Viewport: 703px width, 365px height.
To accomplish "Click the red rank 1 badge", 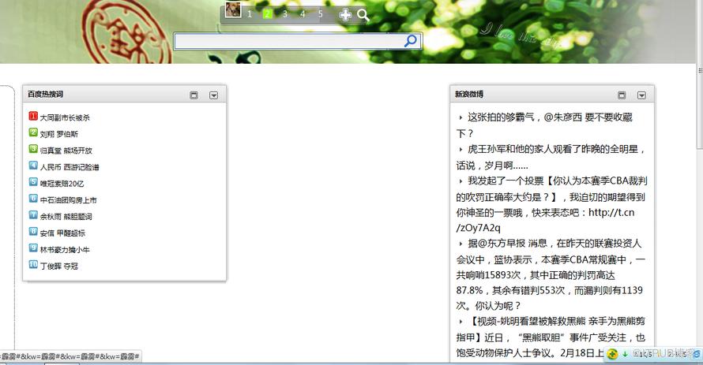I will (33, 117).
